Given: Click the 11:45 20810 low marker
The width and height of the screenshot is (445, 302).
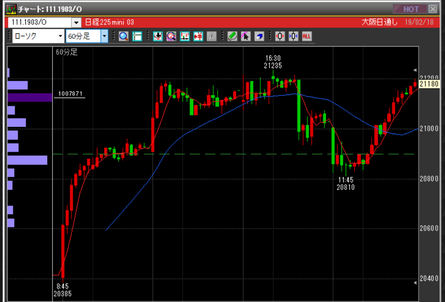Looking at the screenshot, I should (346, 184).
